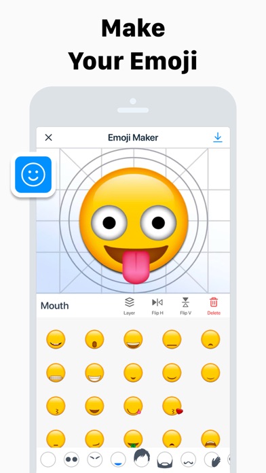Tap the download icon to save emoji
This screenshot has width=266, height=473.
coord(218,137)
